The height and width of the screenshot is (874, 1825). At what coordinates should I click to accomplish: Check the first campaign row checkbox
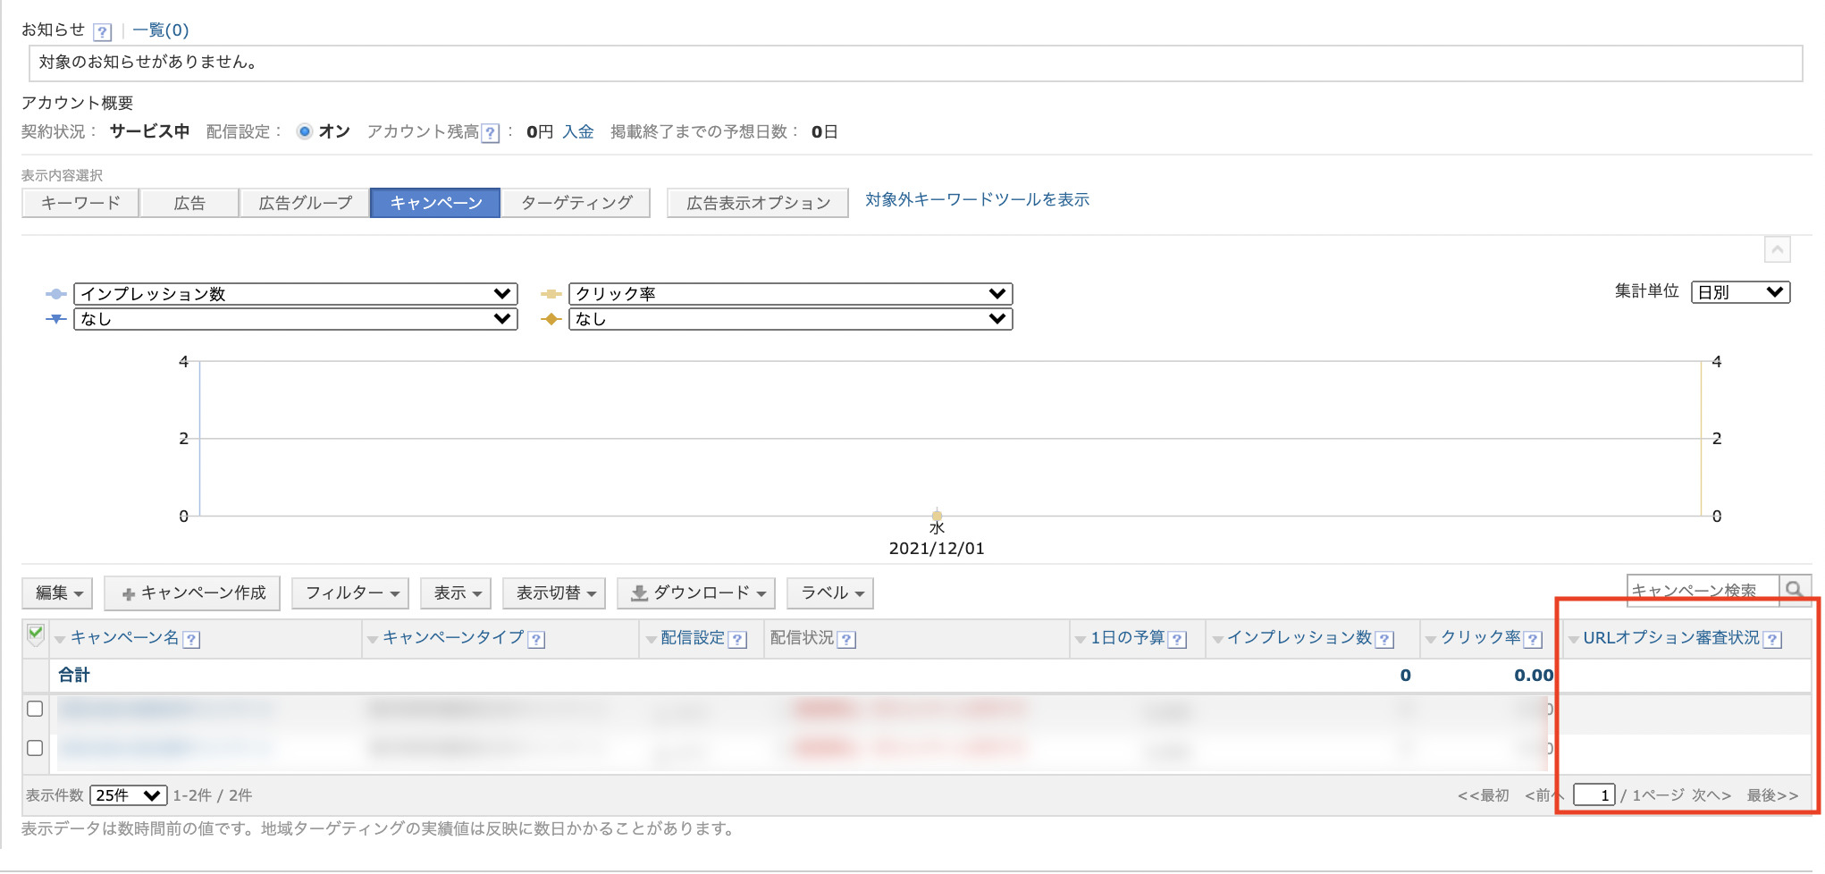(35, 709)
